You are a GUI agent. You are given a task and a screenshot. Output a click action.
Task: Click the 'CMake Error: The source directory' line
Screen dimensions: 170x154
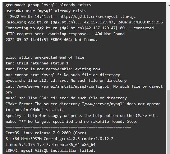pyautogui.click(x=83, y=107)
